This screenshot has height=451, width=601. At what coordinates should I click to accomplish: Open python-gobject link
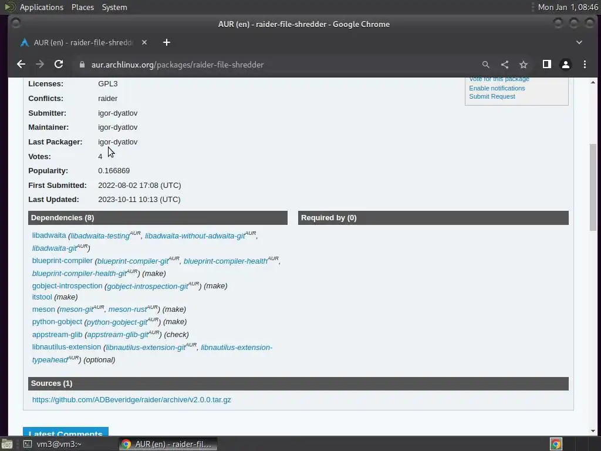(x=57, y=322)
